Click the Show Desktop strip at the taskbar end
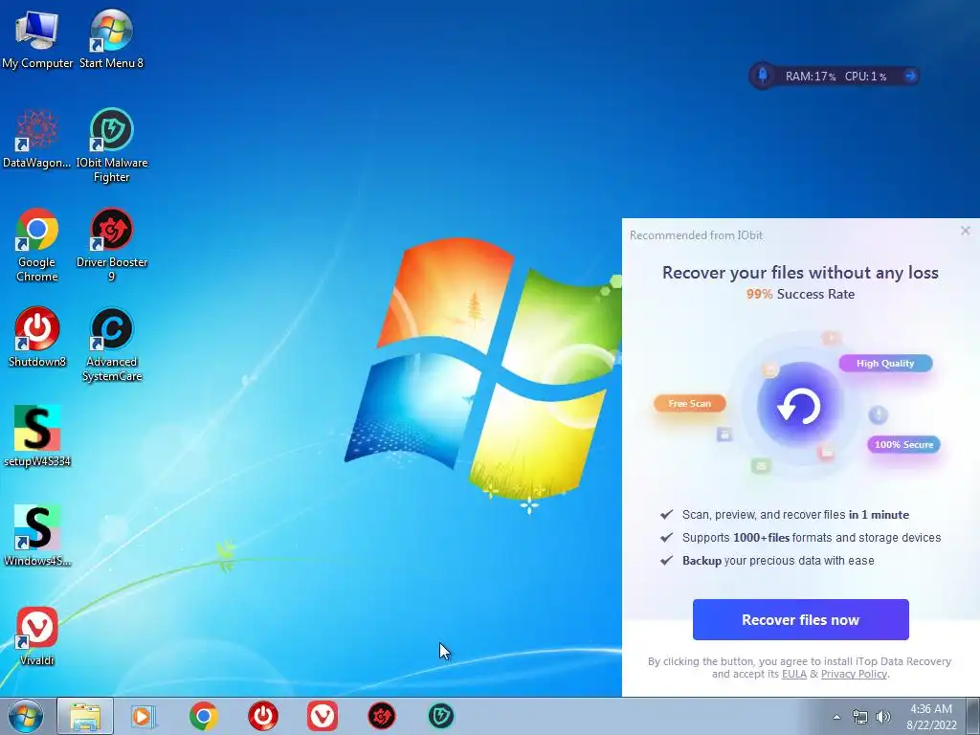The height and width of the screenshot is (735, 980). pos(972,716)
